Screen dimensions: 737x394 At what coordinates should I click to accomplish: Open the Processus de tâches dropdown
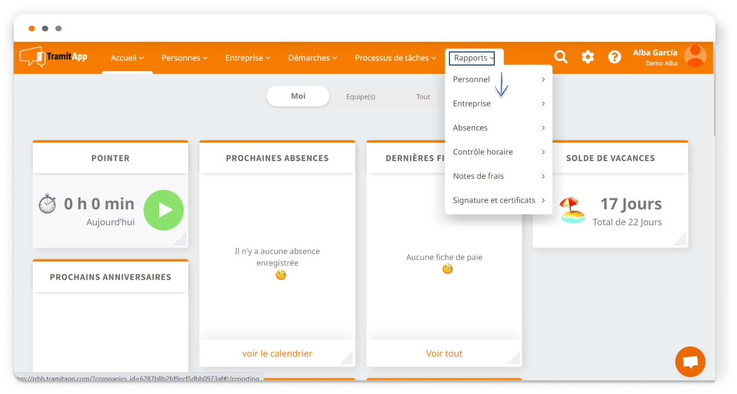click(x=395, y=58)
